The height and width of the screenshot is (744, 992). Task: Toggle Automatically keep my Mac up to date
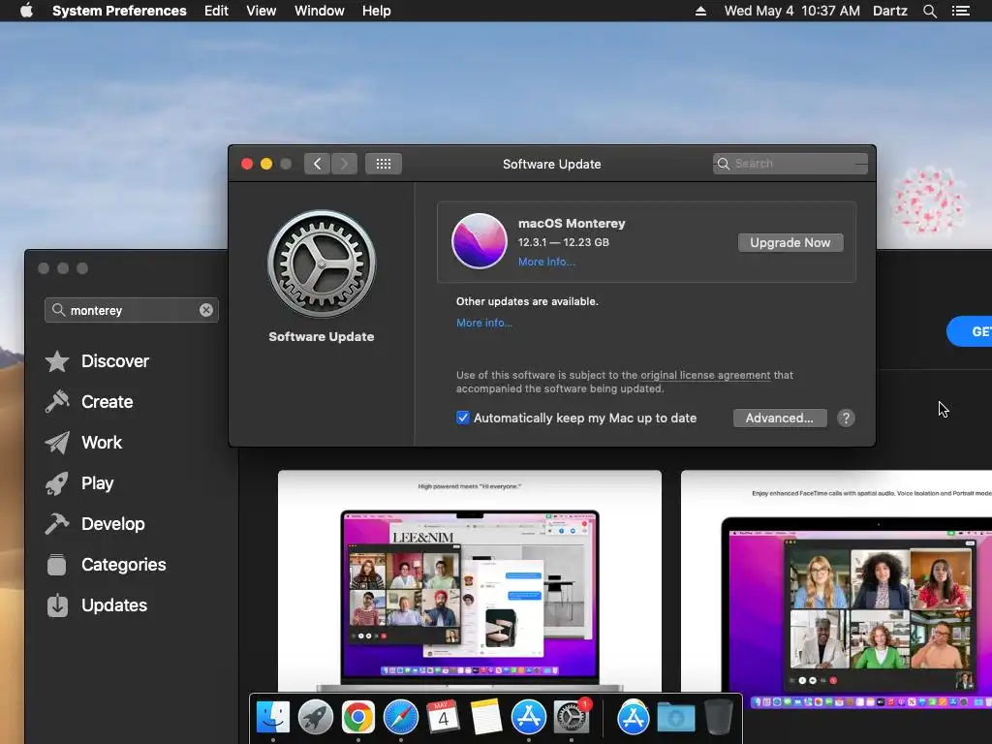click(x=463, y=418)
